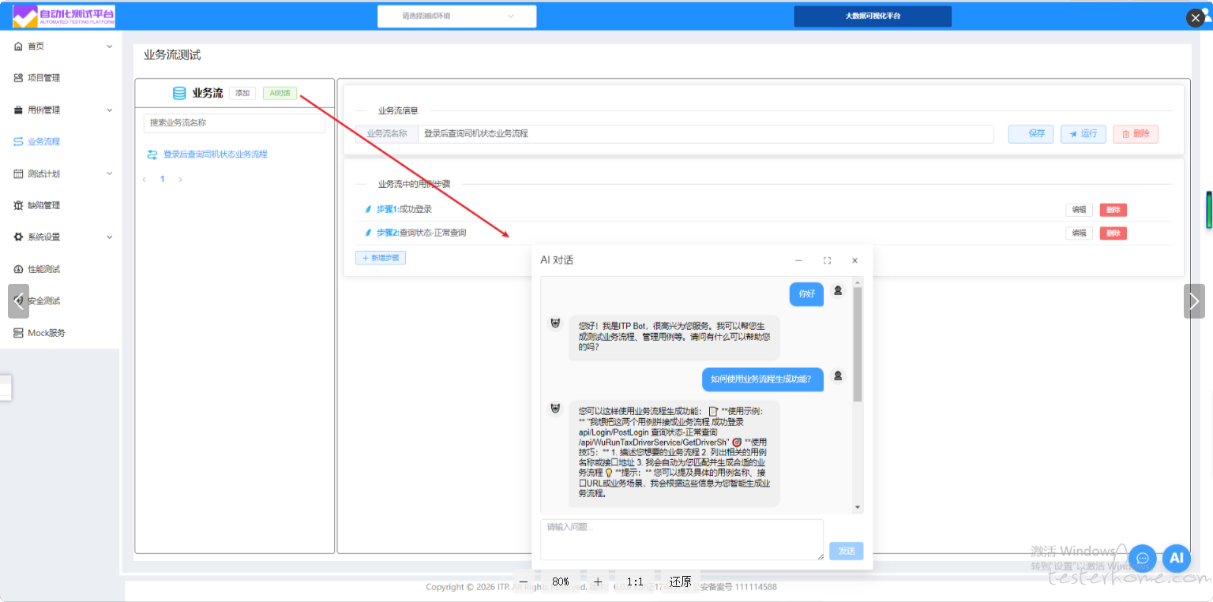The height and width of the screenshot is (602, 1213).
Task: Go to next image with right arrow
Action: click(1193, 301)
